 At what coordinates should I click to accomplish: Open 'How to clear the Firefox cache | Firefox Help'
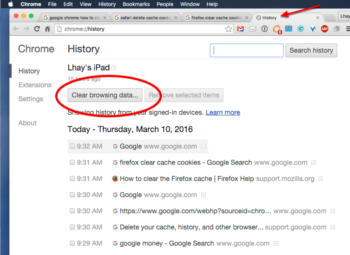point(187,179)
